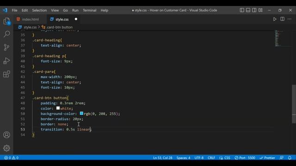
Task: Click the Ln 53, Col 28 status item
Action: pyautogui.click(x=162, y=158)
